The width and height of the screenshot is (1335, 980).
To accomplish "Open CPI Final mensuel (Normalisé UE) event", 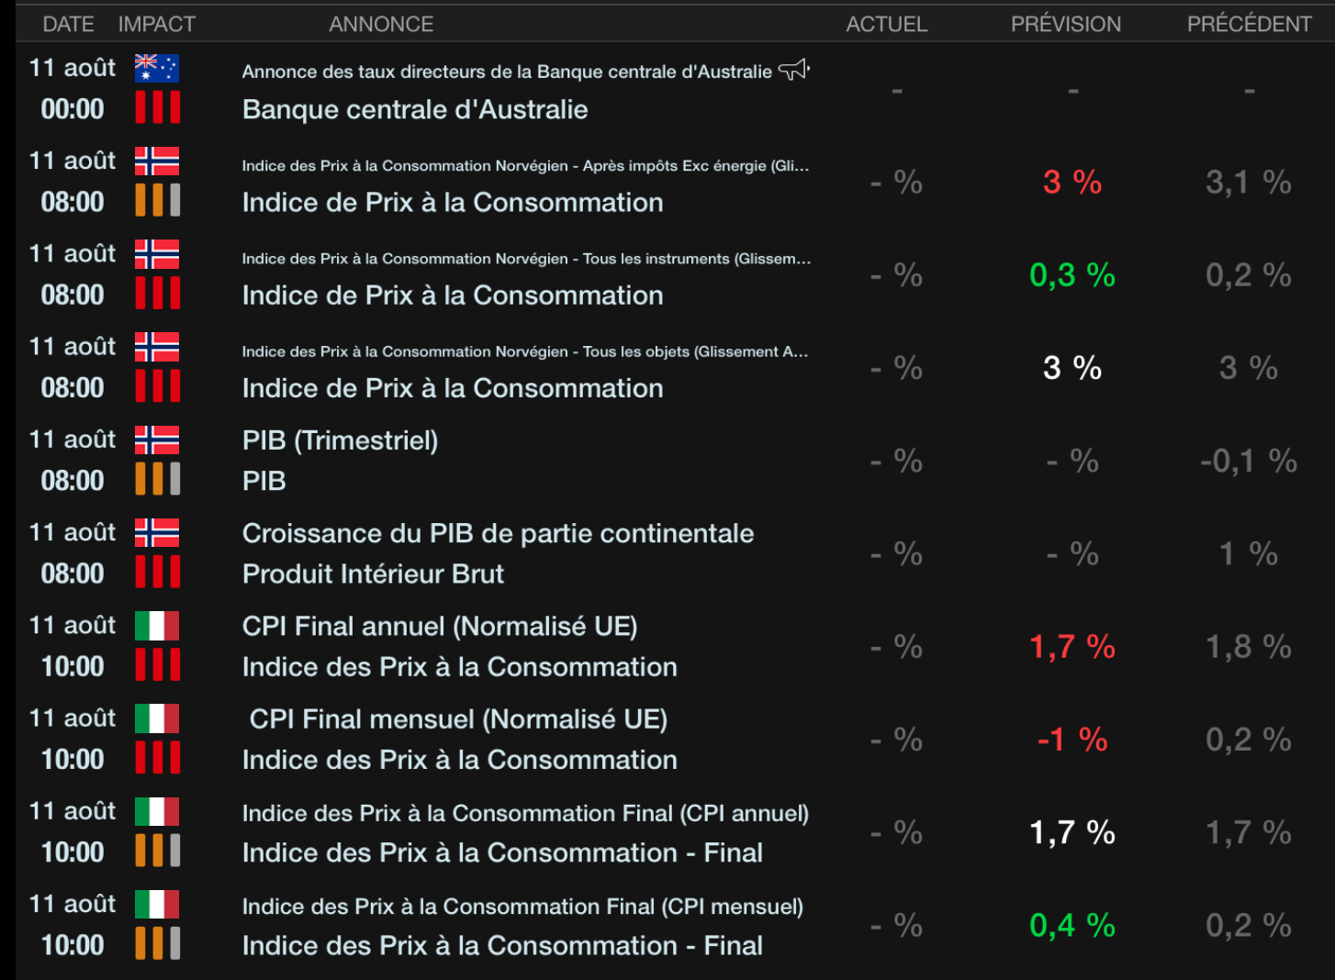I will pyautogui.click(x=458, y=719).
